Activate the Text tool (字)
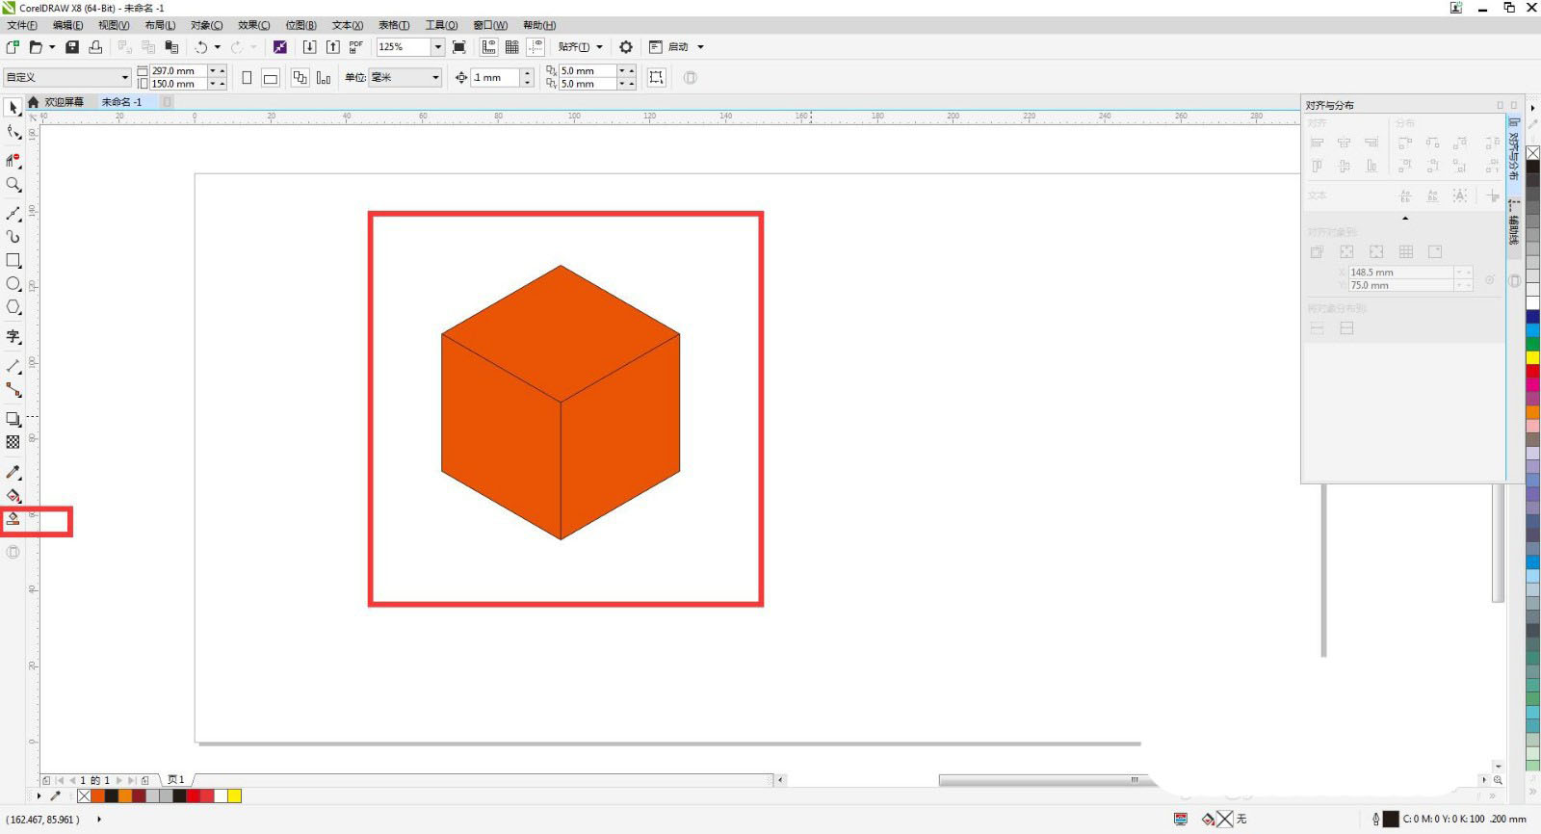This screenshot has width=1541, height=834. [x=13, y=336]
